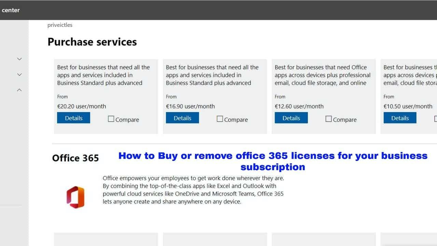Screen dimensions: 437x246
Task: Expand the first collapsed sidebar section chevron
Action: (x=19, y=59)
